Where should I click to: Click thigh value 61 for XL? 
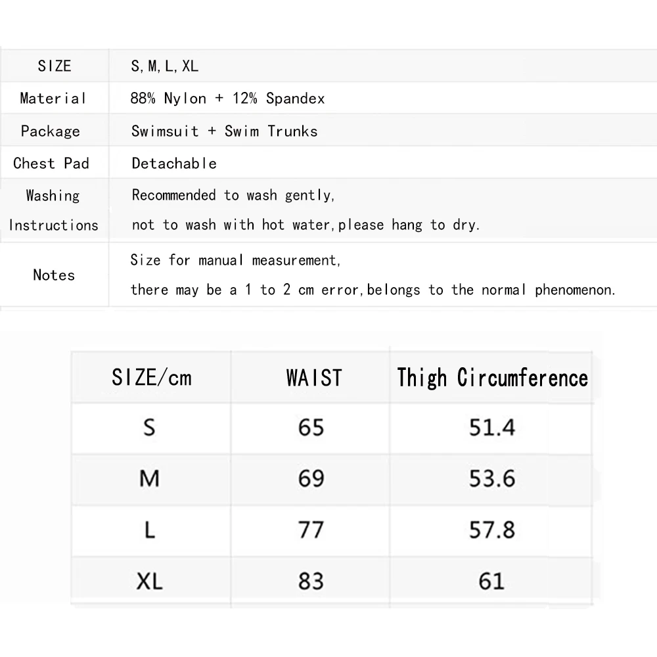(x=491, y=581)
